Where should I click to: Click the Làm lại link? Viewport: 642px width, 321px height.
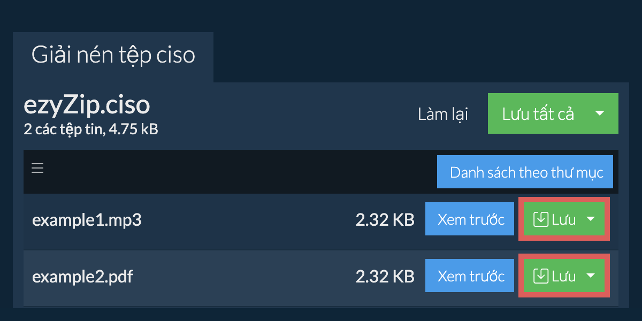[x=443, y=114]
